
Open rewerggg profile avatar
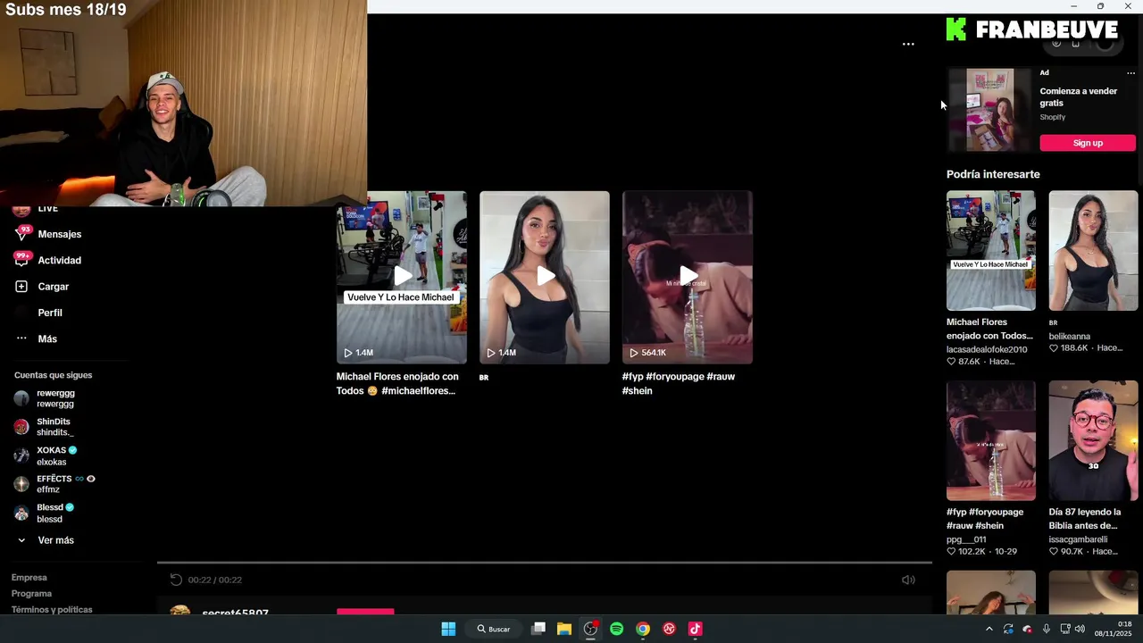[x=21, y=398]
